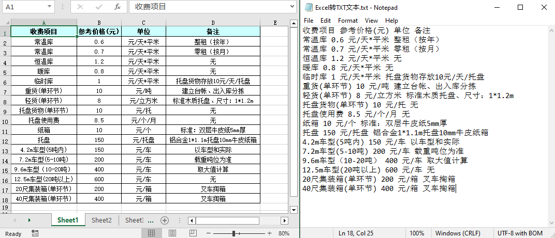The image size is (555, 238).
Task: Select cell 元/立方米
Action: [x=144, y=101]
